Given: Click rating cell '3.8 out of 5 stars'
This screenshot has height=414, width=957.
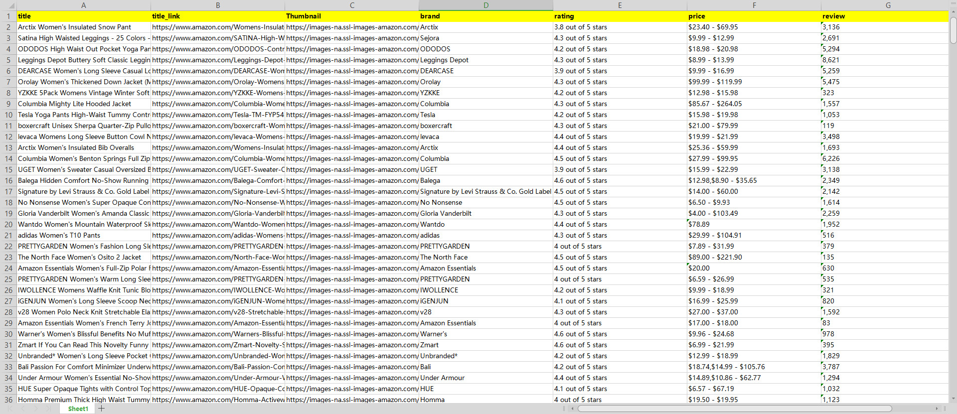Looking at the screenshot, I should [620, 27].
